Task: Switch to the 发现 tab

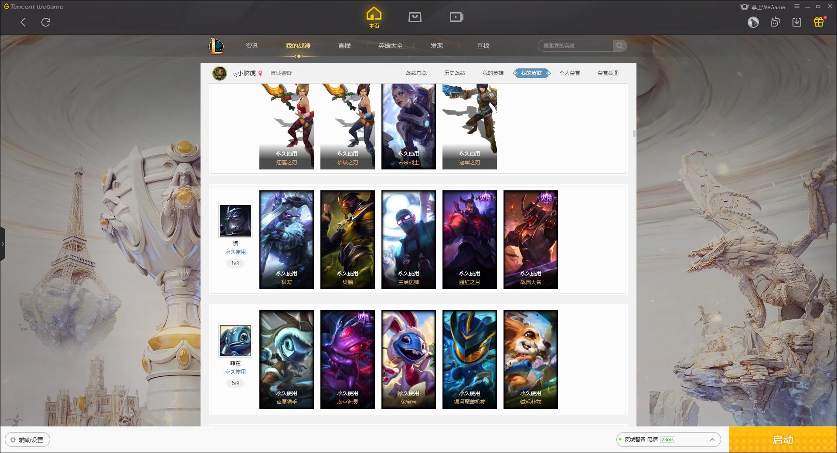Action: 437,46
